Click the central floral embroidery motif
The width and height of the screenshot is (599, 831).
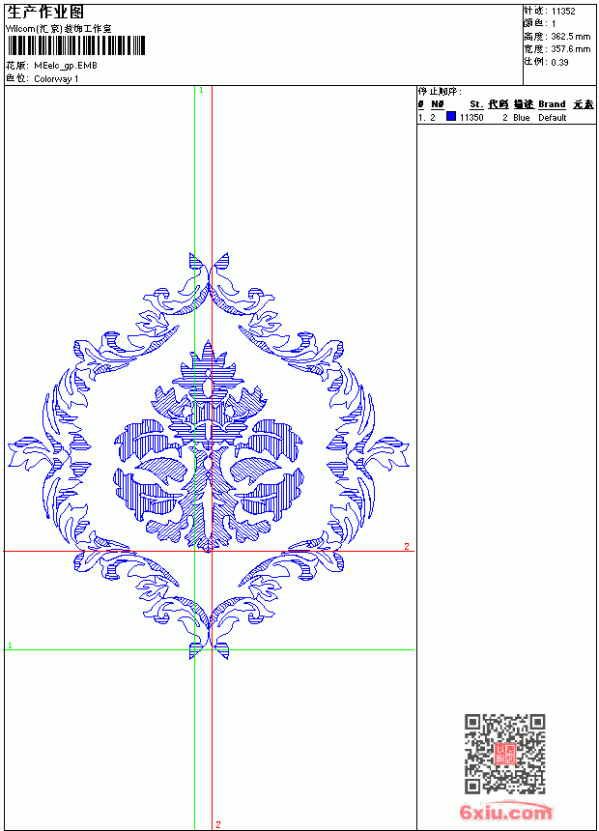(209, 446)
